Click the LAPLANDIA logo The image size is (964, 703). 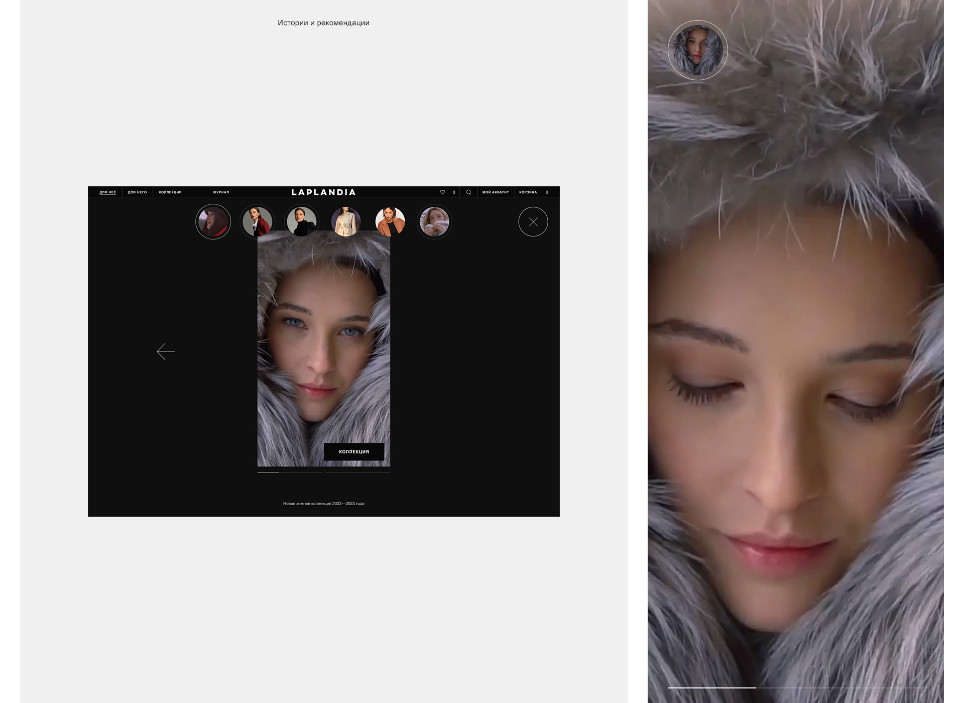[x=323, y=192]
